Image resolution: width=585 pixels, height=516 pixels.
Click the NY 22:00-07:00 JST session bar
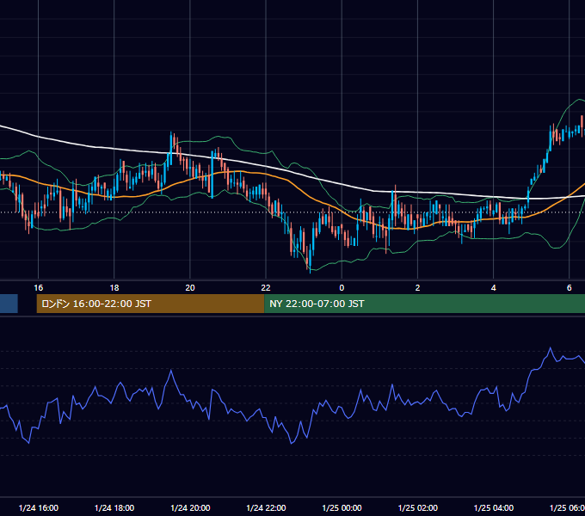[x=425, y=304]
